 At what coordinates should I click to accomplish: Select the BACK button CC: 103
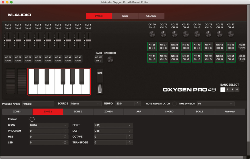(99, 59)
